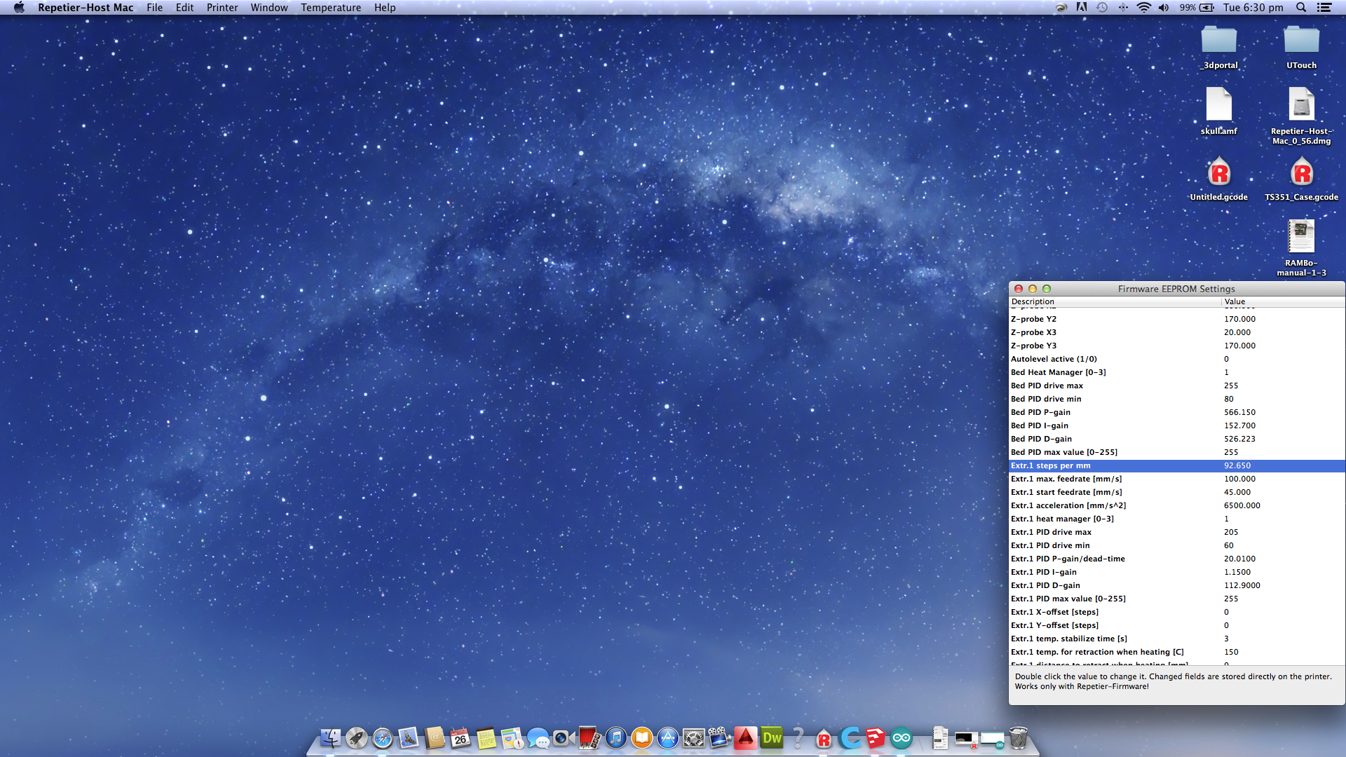Click the Extr.1 acceleration value 6500.000
Image resolution: width=1346 pixels, height=757 pixels.
pyautogui.click(x=1242, y=505)
